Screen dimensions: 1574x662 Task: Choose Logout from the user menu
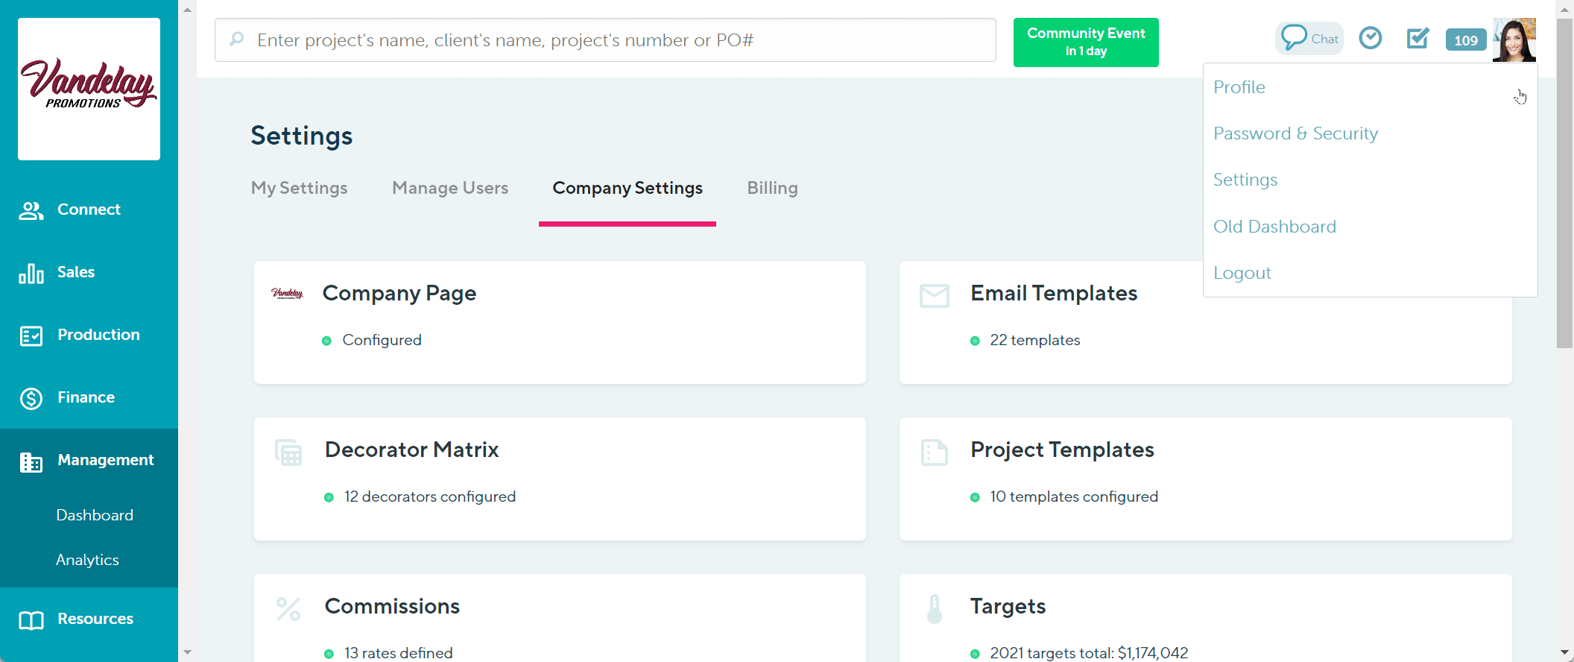(1242, 273)
